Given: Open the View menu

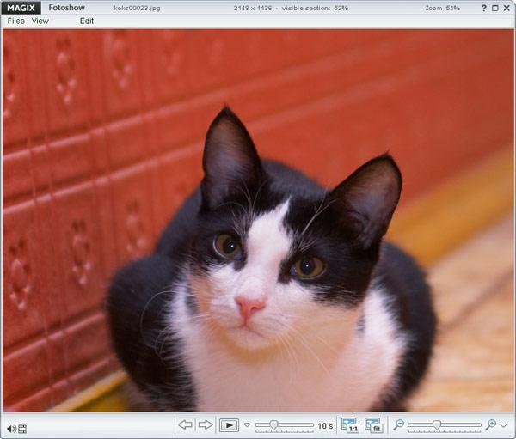Looking at the screenshot, I should coord(40,21).
